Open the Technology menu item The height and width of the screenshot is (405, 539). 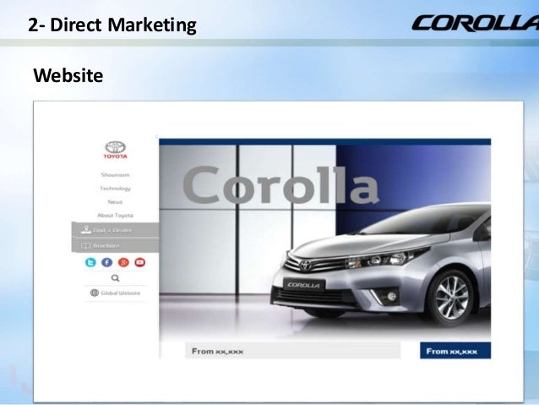tap(116, 189)
